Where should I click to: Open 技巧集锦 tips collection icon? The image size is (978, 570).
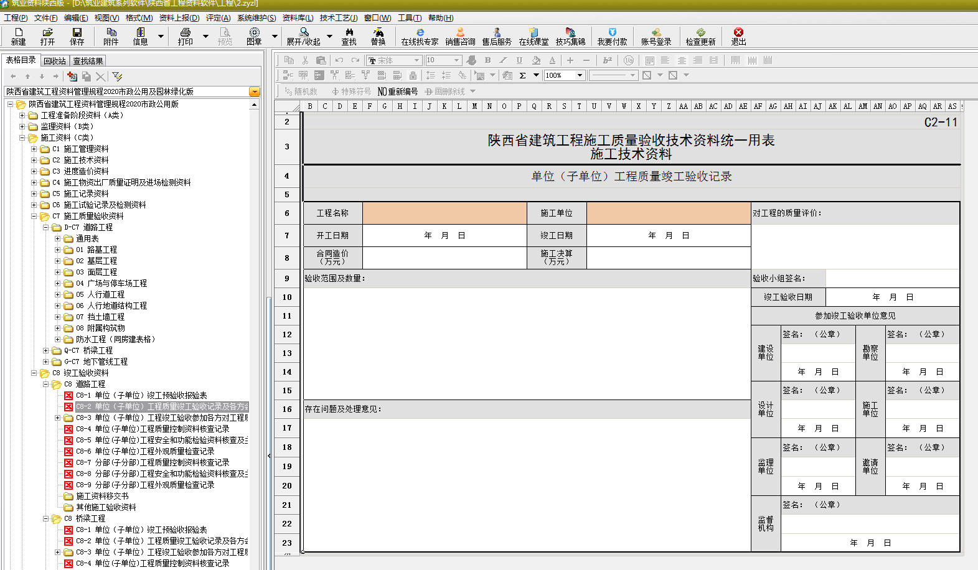[x=570, y=37]
